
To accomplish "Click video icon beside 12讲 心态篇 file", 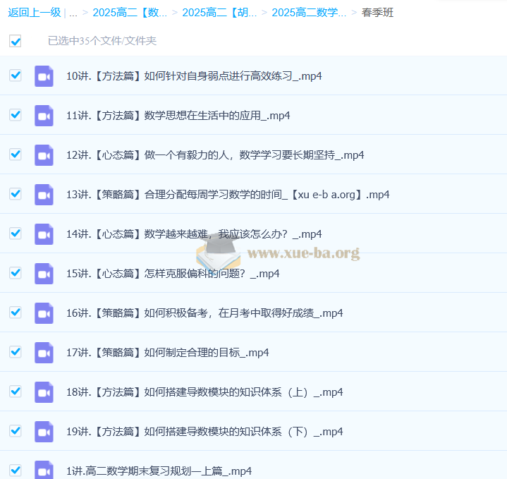I will click(x=44, y=154).
